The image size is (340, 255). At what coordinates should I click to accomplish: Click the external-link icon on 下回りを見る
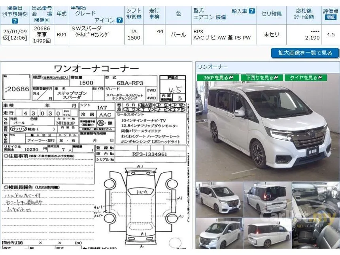[x=276, y=77]
